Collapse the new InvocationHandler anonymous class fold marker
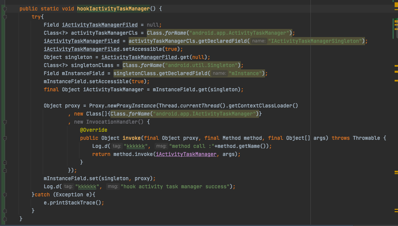The height and width of the screenshot is (226, 398). pyautogui.click(x=5, y=122)
